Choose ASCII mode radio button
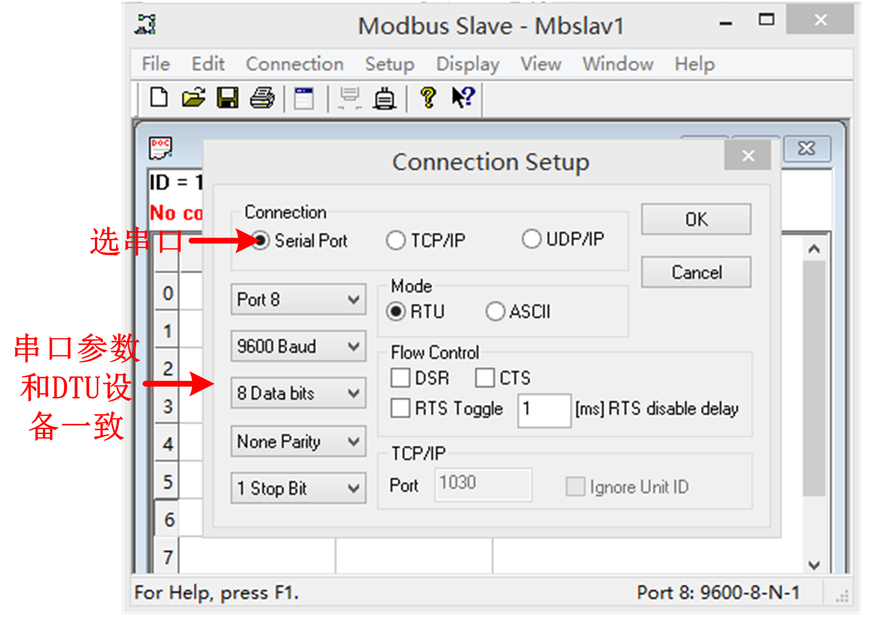Image resolution: width=890 pixels, height=630 pixels. click(x=495, y=311)
